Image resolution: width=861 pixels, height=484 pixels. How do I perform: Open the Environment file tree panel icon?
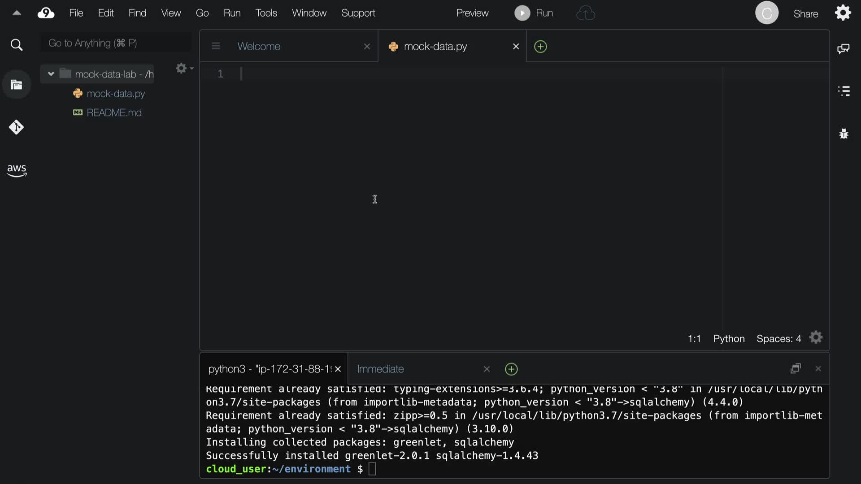[x=17, y=85]
